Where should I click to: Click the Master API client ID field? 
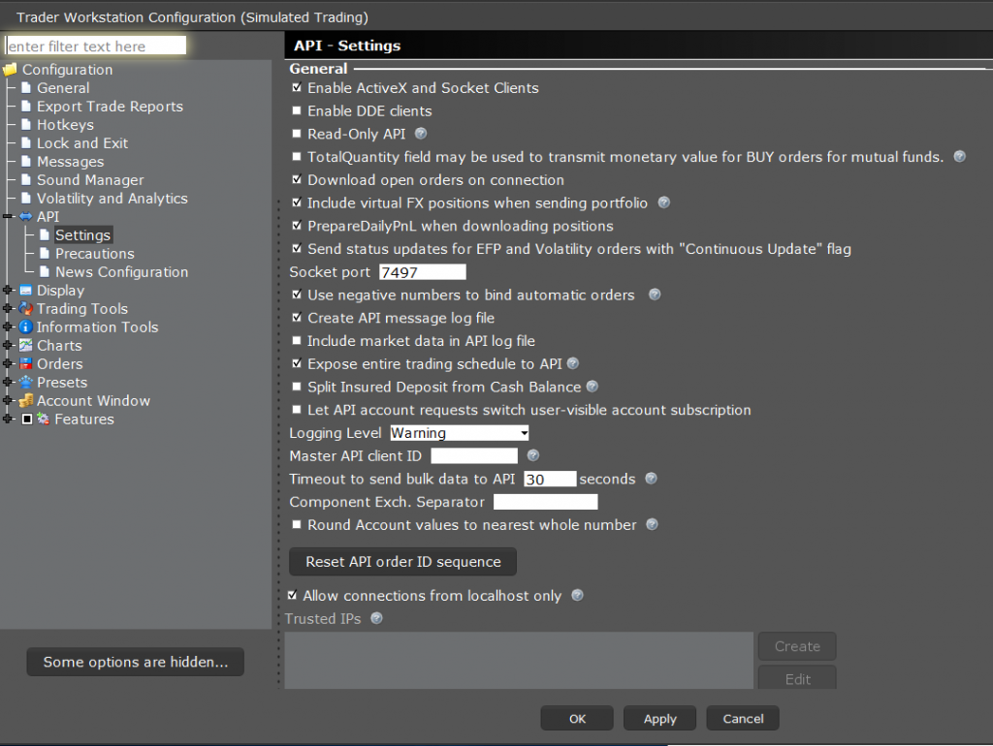click(474, 455)
